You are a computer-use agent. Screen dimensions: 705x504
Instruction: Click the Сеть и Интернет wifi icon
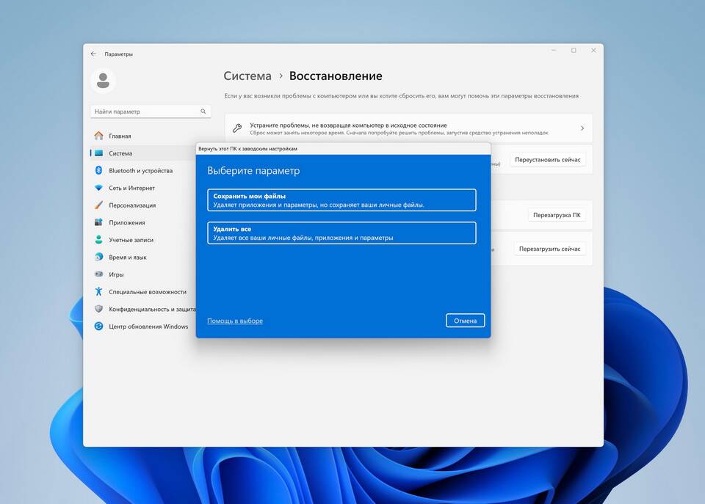98,188
